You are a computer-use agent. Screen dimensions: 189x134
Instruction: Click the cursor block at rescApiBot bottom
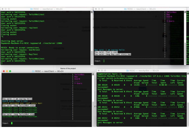98,125
